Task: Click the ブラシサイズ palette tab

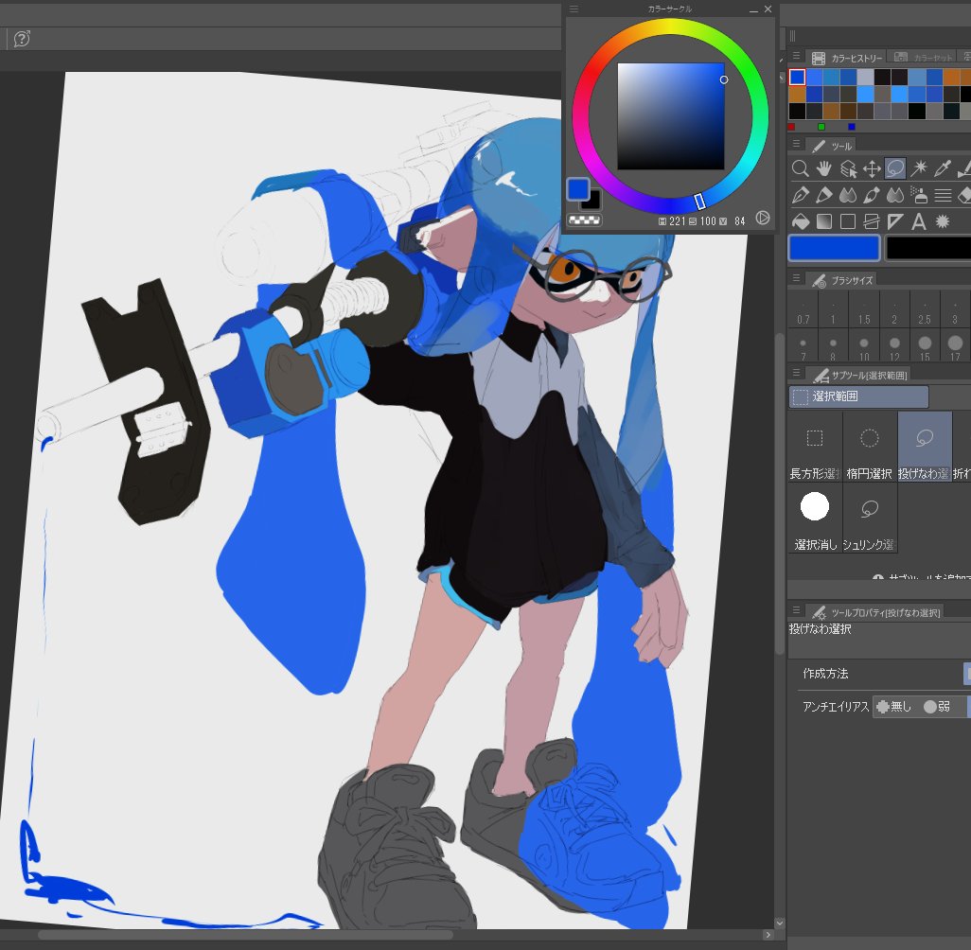Action: tap(842, 280)
